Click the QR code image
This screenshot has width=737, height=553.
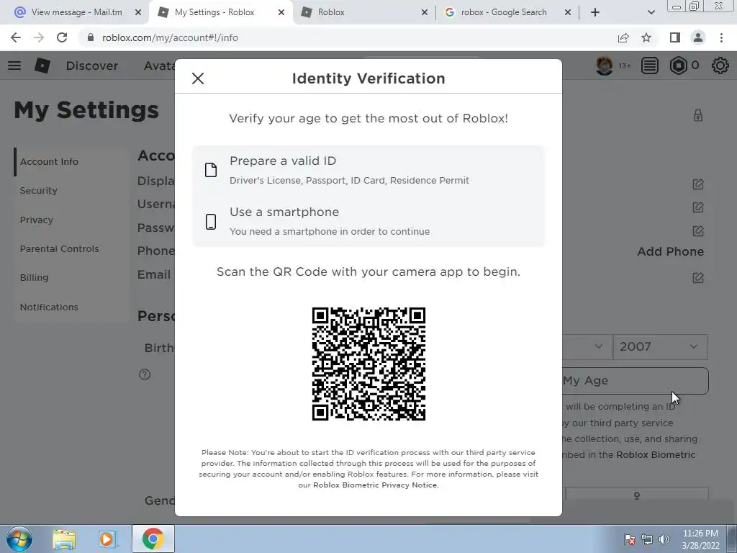(x=368, y=364)
